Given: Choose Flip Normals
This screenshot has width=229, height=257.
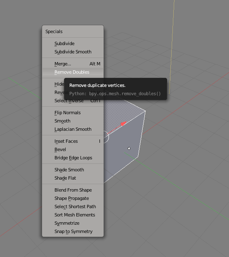Looking at the screenshot, I should 73,113.
